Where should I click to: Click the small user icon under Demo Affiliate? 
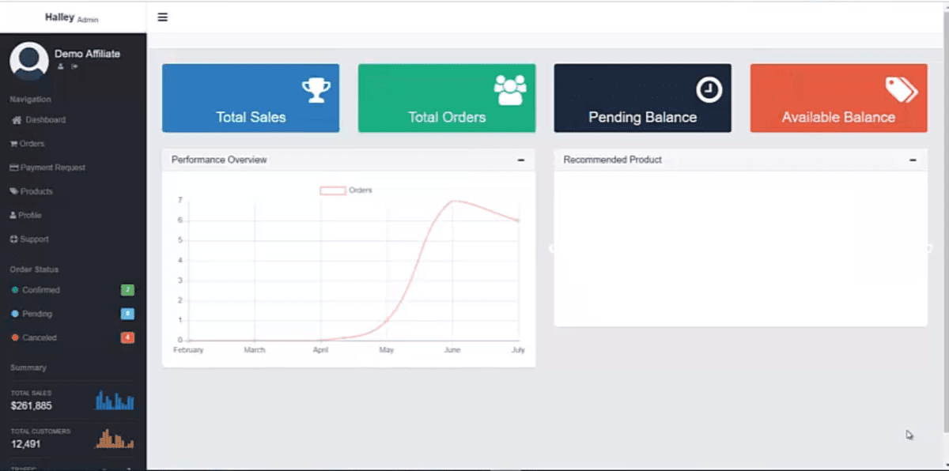[x=60, y=66]
